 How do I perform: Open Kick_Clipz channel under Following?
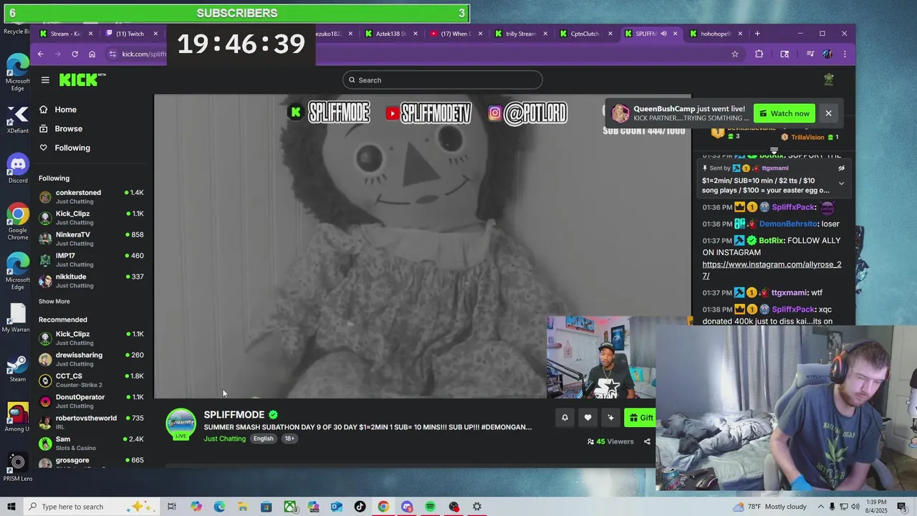(x=92, y=218)
